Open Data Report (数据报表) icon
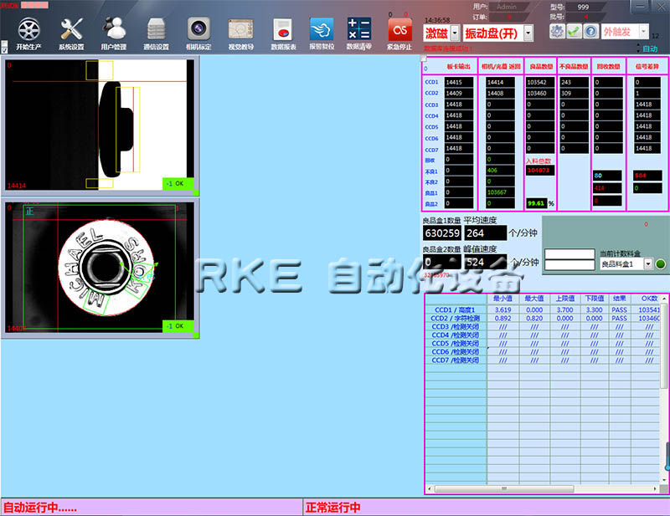The image size is (670, 516). [x=283, y=29]
